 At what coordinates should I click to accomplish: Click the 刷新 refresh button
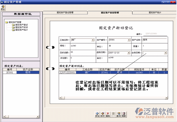(x=124, y=114)
